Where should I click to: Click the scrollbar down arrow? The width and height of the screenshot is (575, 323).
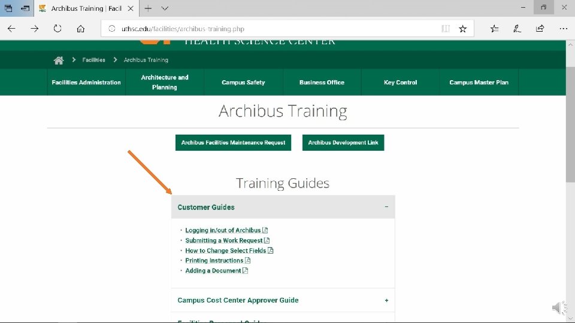click(x=570, y=319)
